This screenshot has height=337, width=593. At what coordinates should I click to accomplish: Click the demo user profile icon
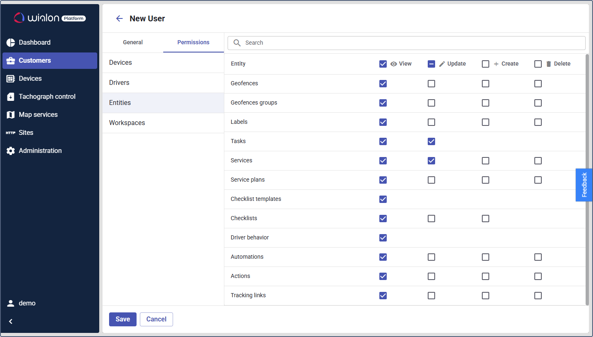click(11, 303)
